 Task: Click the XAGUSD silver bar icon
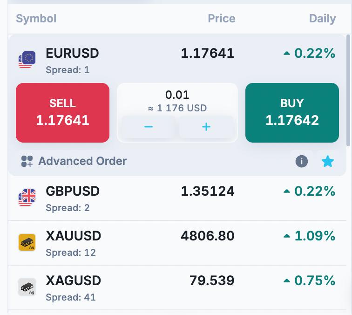pos(27,287)
